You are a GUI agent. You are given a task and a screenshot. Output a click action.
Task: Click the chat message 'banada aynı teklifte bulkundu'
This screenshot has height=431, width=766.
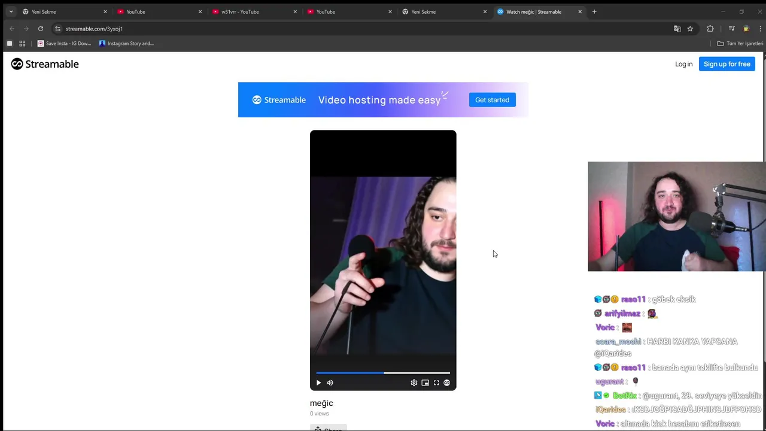pyautogui.click(x=705, y=368)
